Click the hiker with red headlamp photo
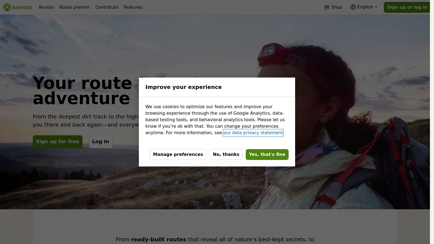The height and width of the screenshot is (244, 434). click(339, 122)
